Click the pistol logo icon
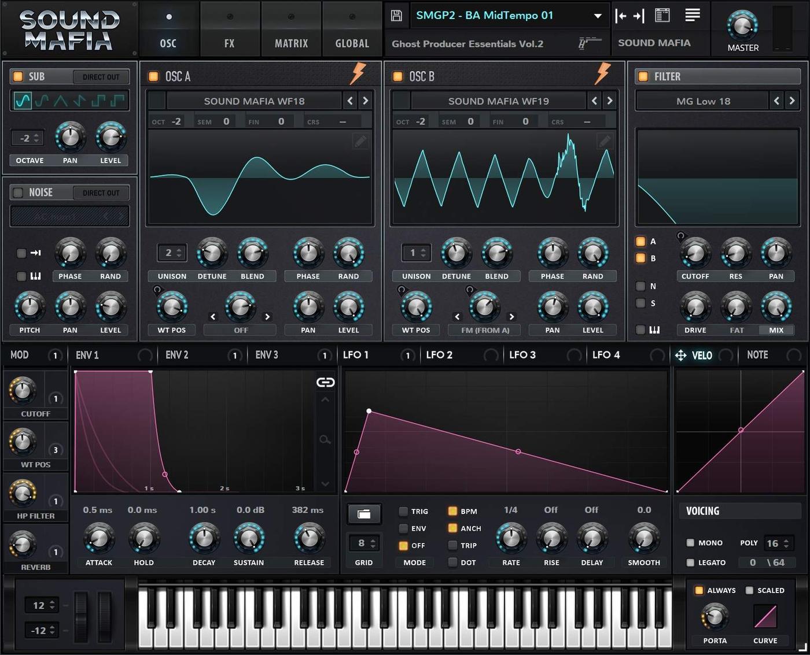Screen dimensions: 810x655 click(589, 43)
